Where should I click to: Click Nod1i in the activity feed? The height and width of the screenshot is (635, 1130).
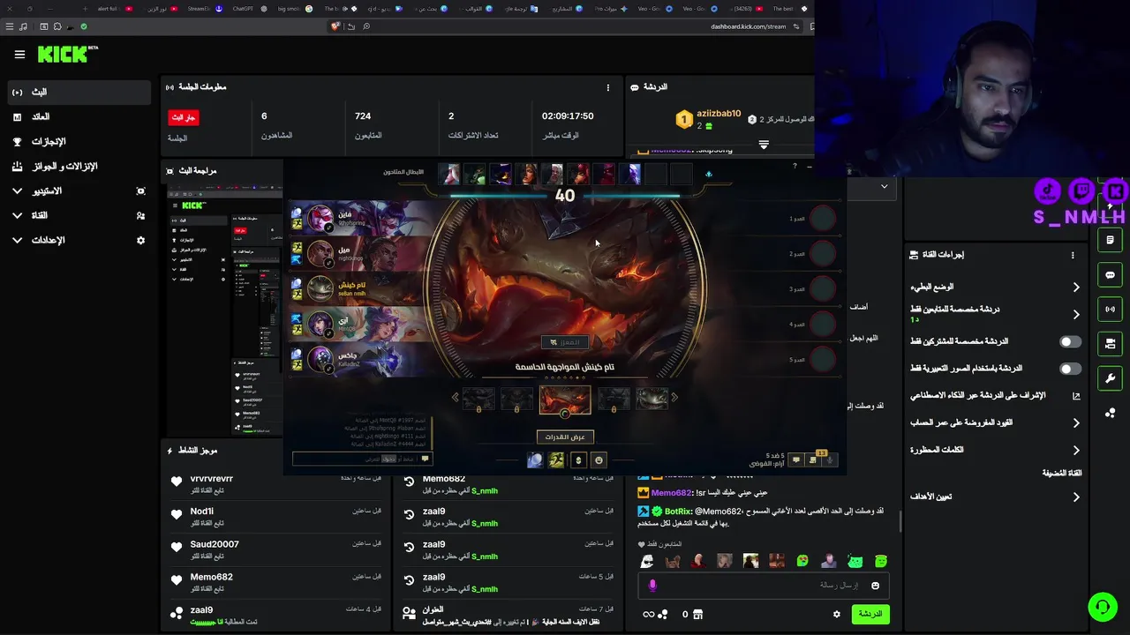[202, 512]
